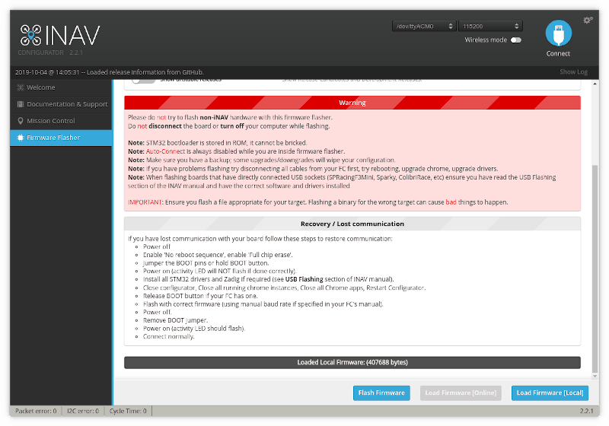The image size is (609, 426).
Task: Go to Documentation & Support tab
Action: tap(67, 104)
